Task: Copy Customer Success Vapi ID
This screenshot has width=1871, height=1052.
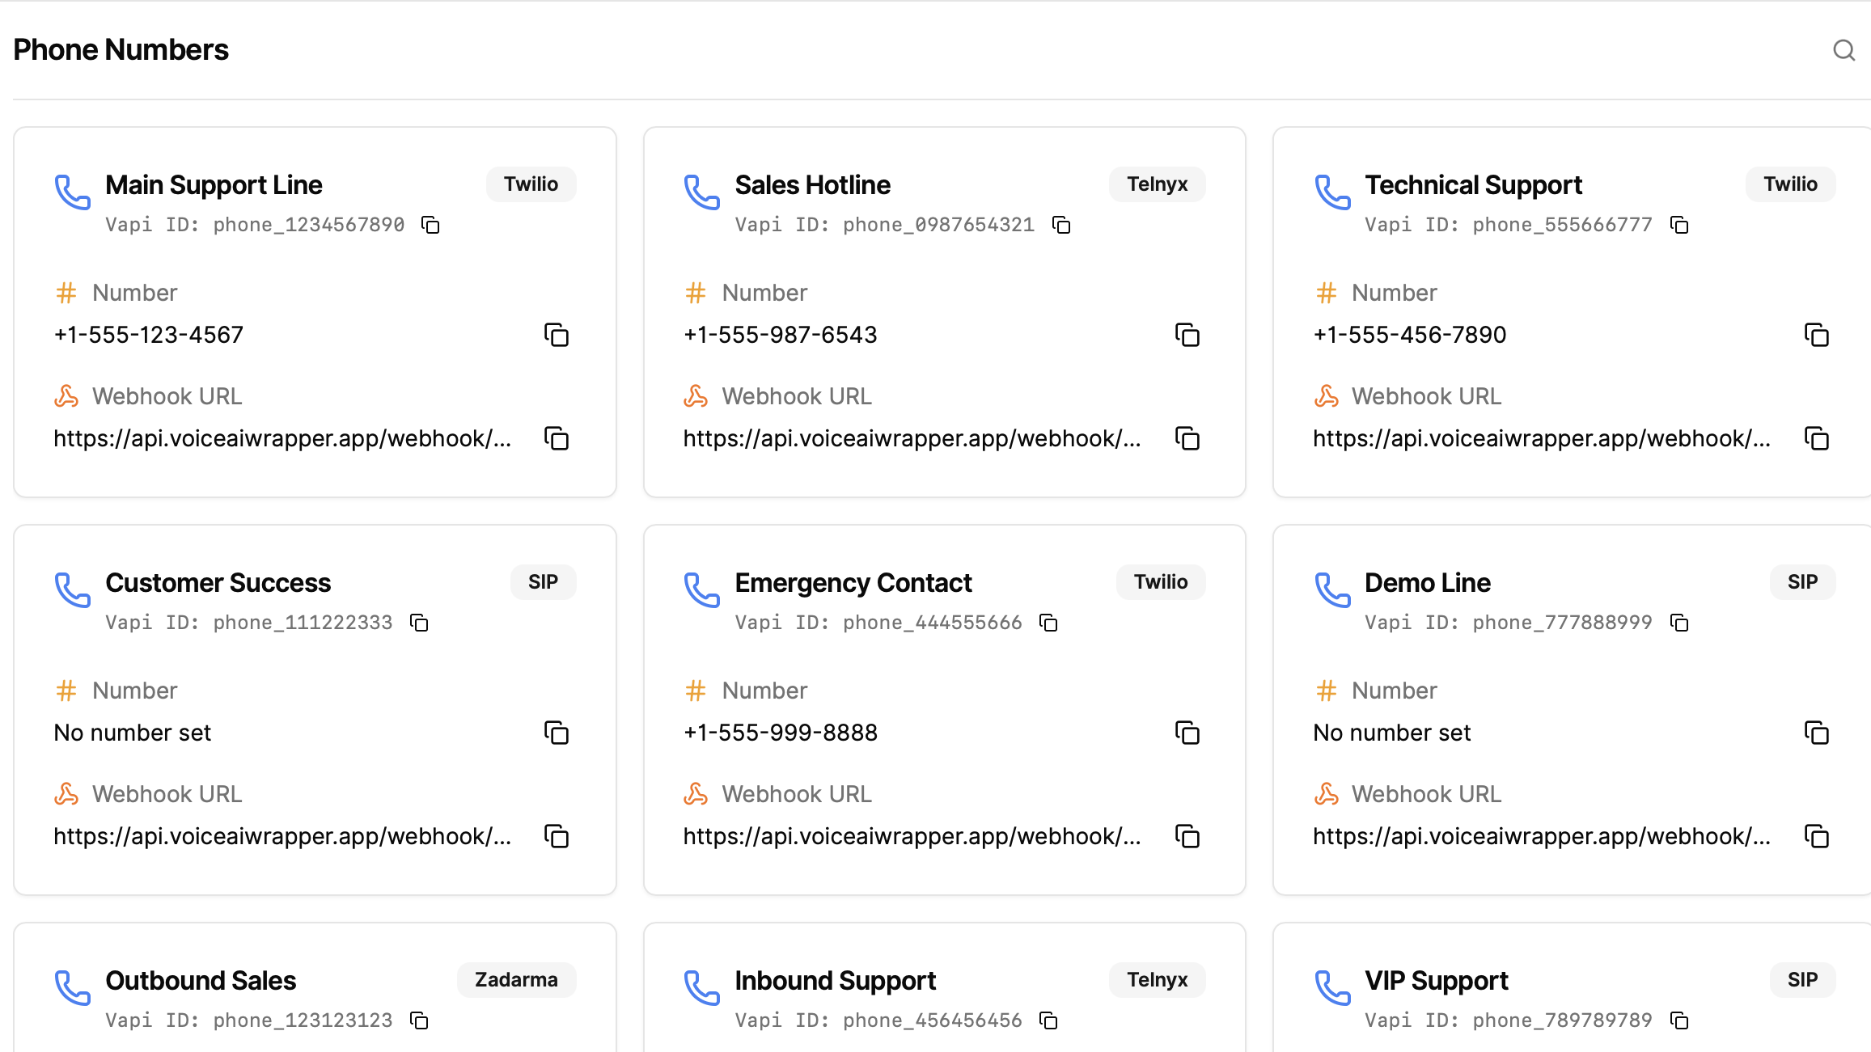Action: coord(419,623)
